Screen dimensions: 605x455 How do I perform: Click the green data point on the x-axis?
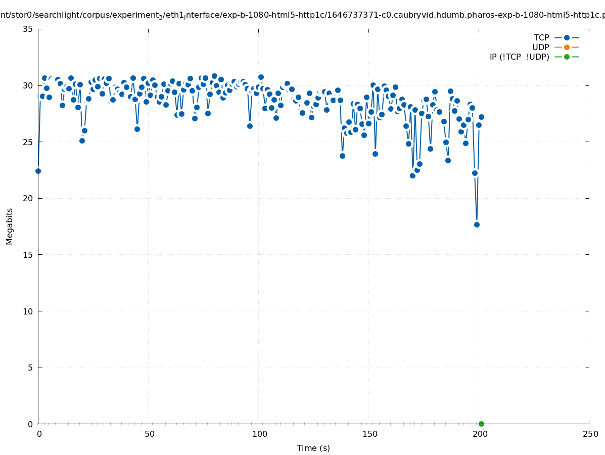[481, 424]
